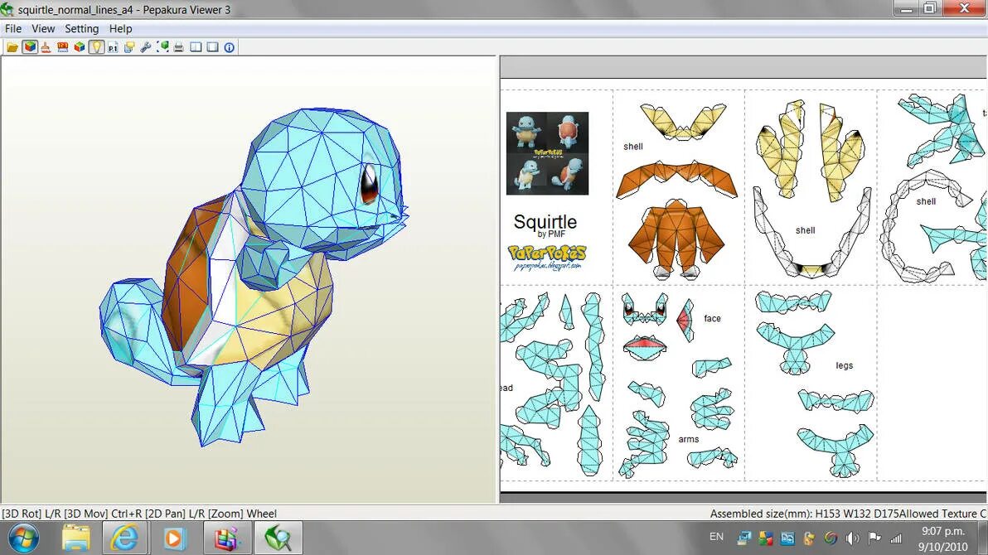Open the File menu

click(x=12, y=28)
